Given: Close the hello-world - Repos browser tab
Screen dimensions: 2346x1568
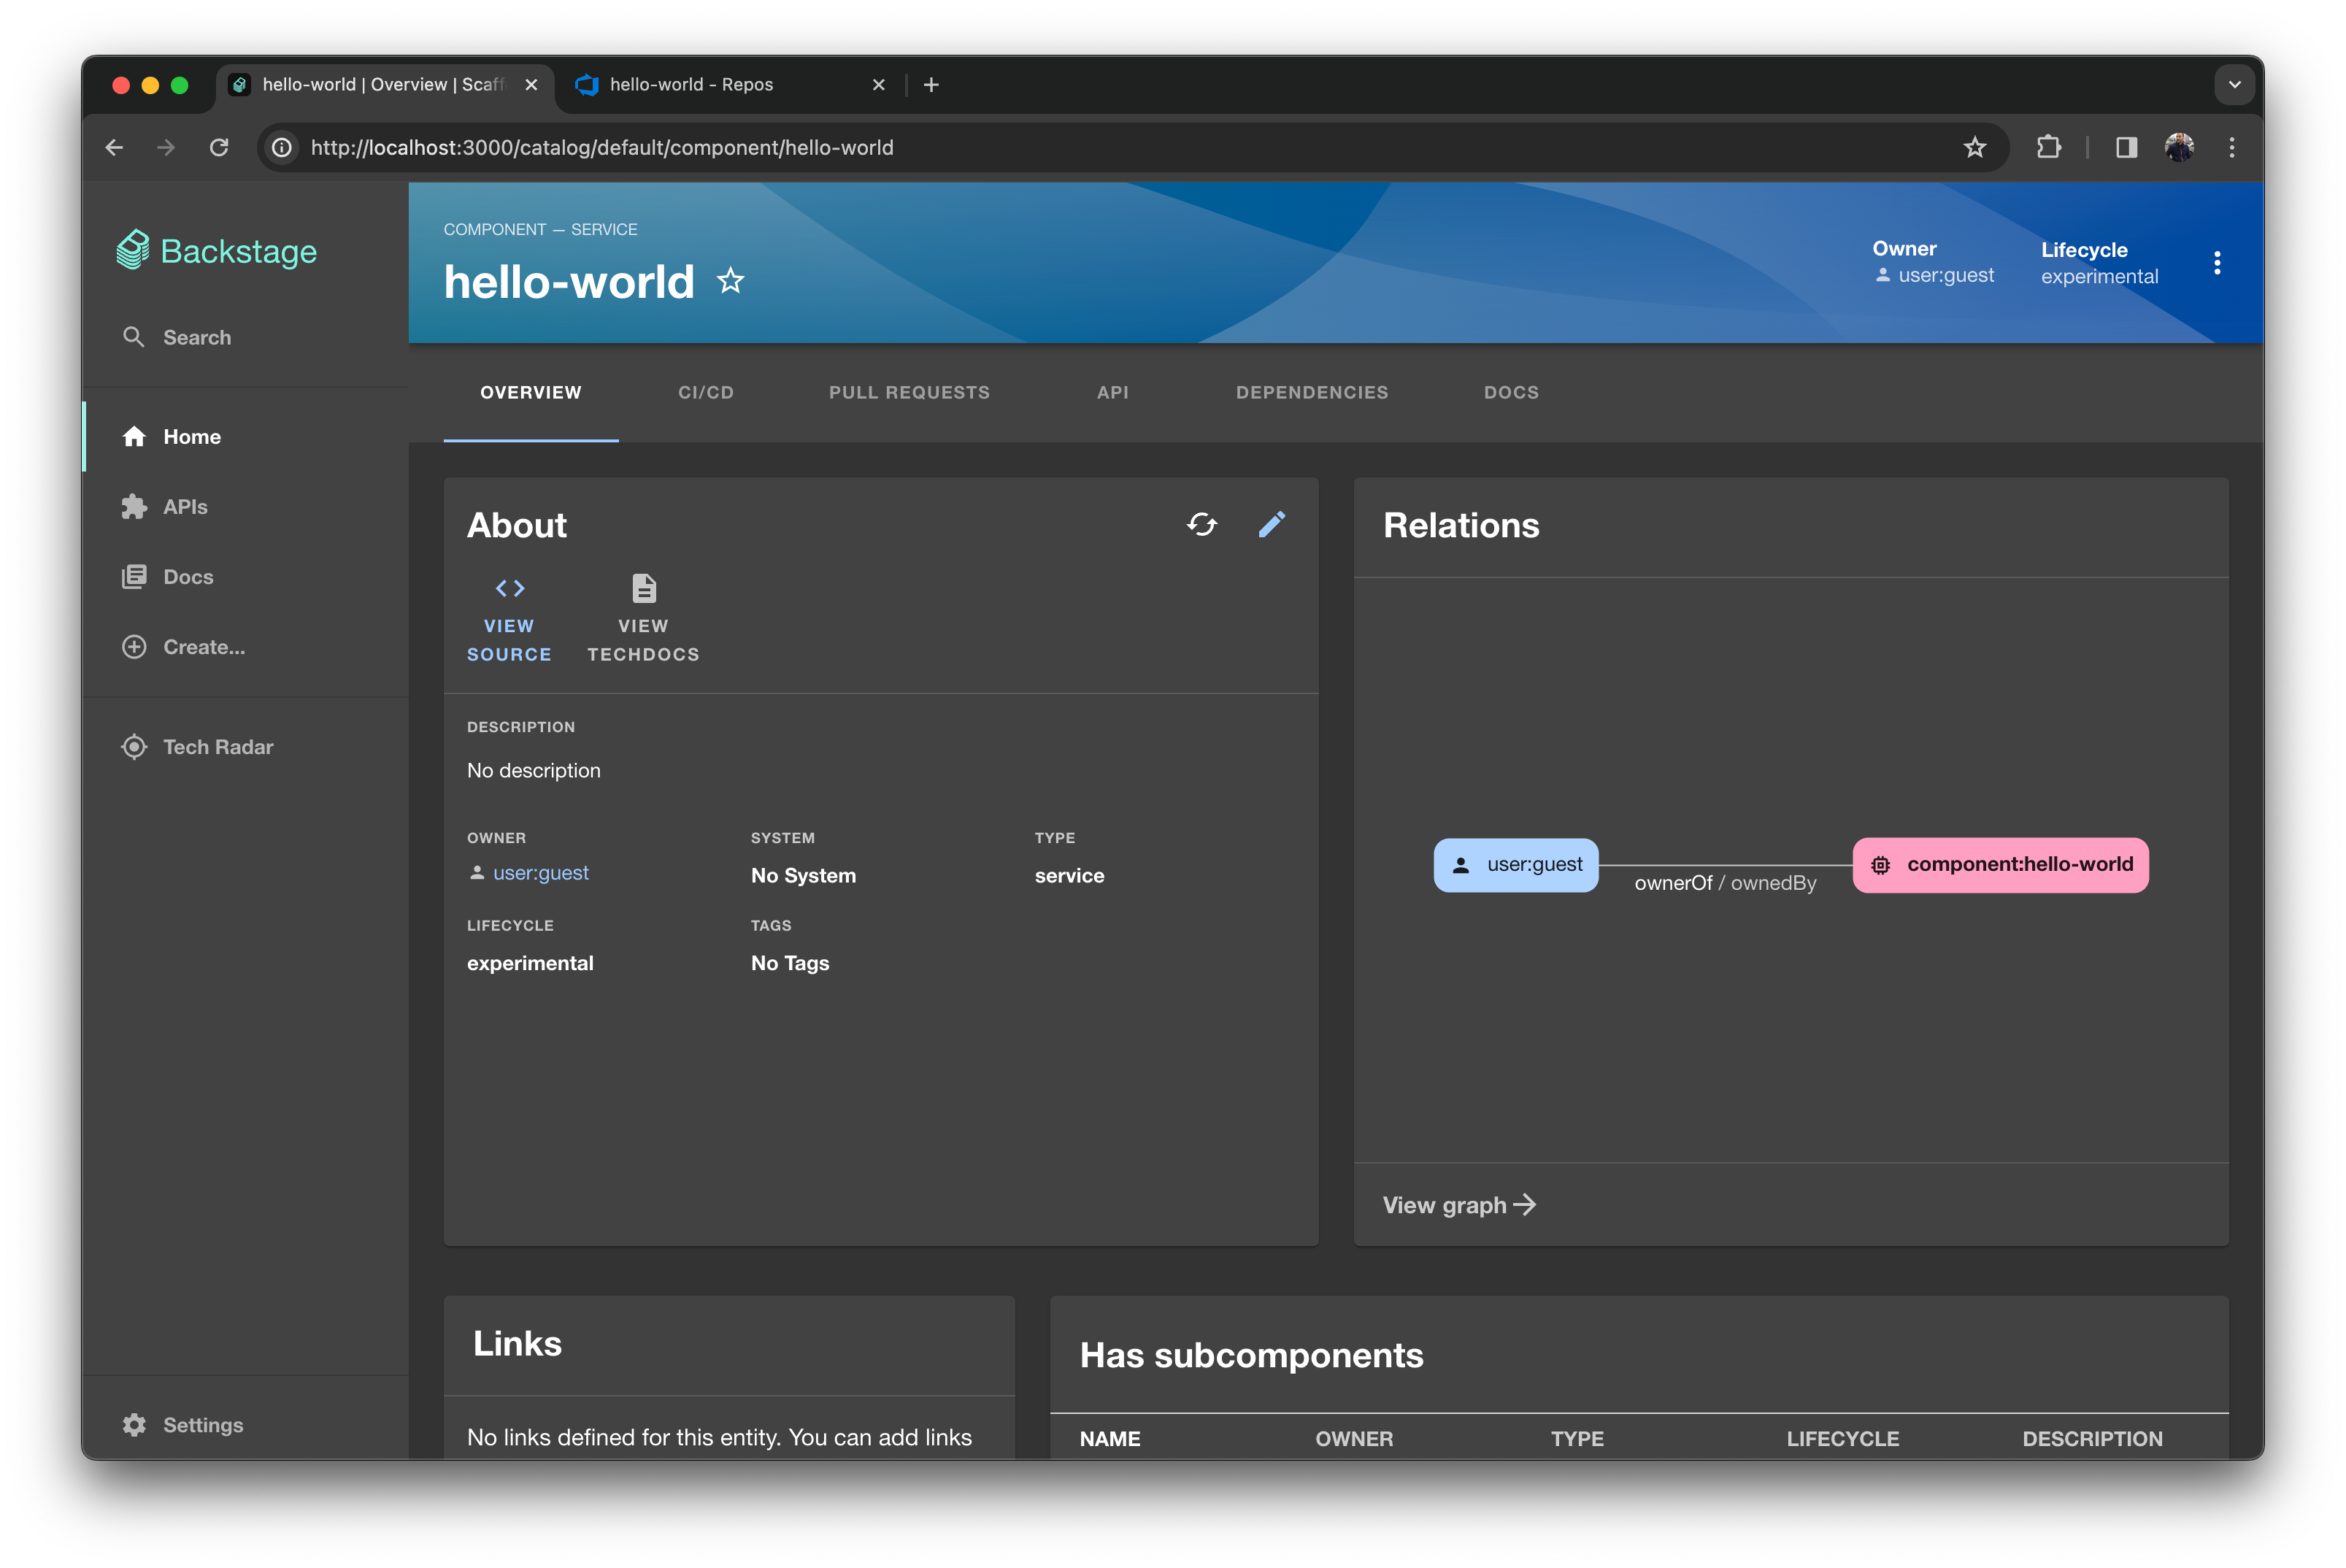Looking at the screenshot, I should click(x=879, y=85).
